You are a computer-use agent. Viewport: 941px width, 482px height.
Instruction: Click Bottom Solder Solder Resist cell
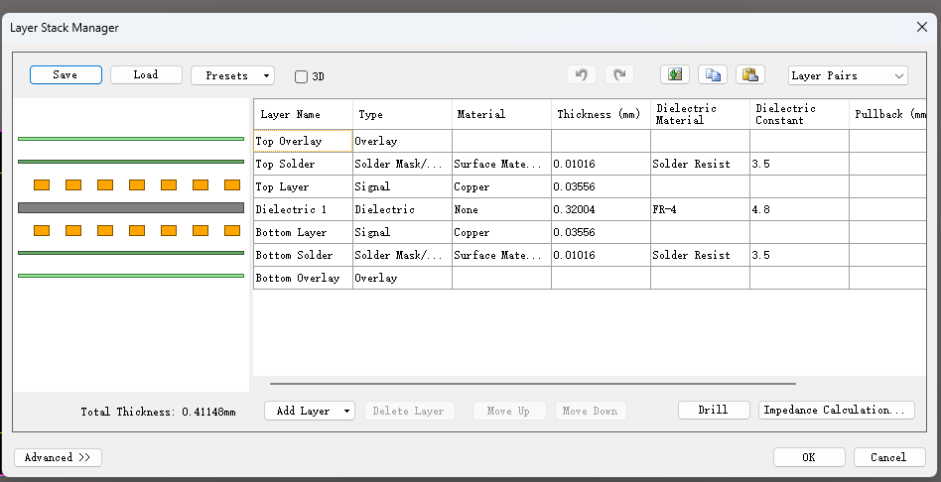tap(700, 255)
